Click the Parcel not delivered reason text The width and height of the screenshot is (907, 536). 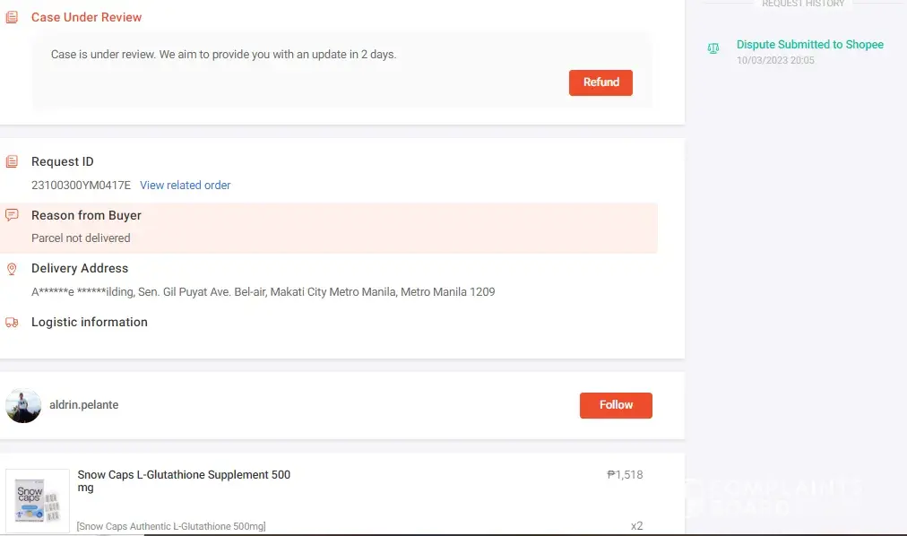click(81, 238)
